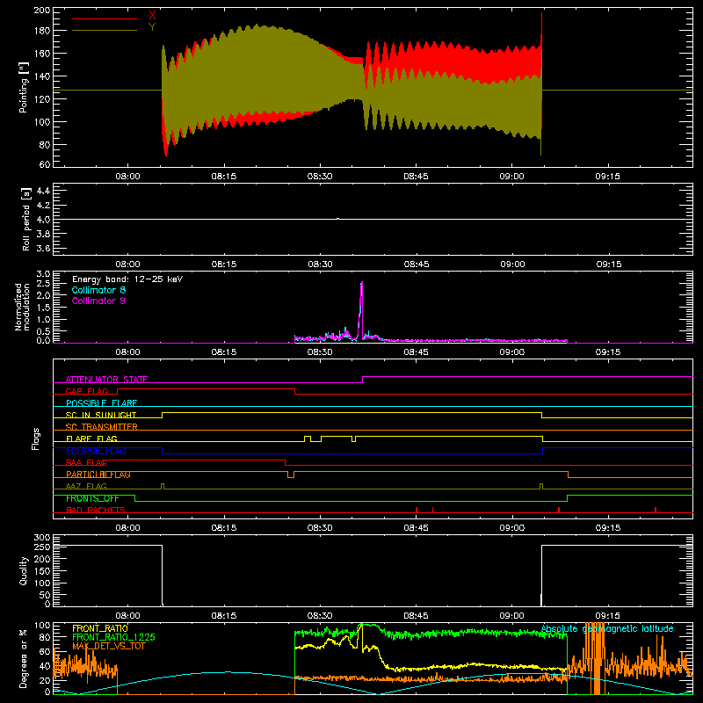This screenshot has width=703, height=703.
Task: Click the 'Collimator 9' legend label
Action: [x=98, y=301]
